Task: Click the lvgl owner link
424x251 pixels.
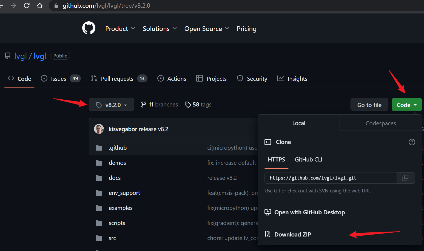Action: [21, 56]
